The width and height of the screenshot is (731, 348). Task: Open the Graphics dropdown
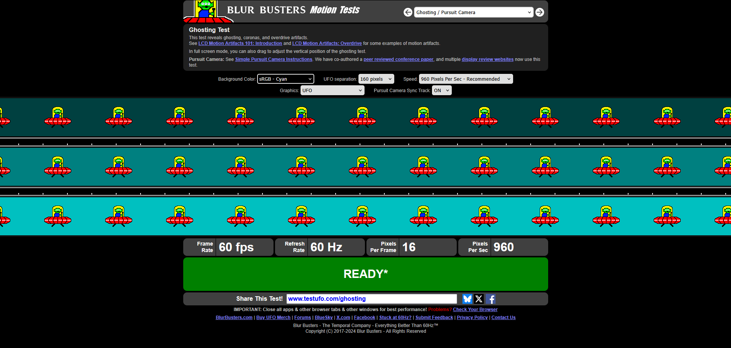[332, 90]
